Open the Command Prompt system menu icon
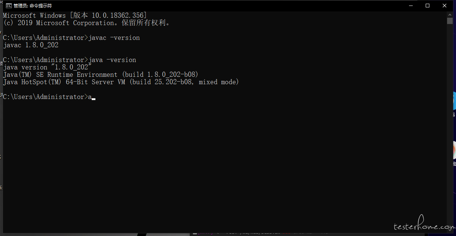The width and height of the screenshot is (456, 236). coord(8,6)
